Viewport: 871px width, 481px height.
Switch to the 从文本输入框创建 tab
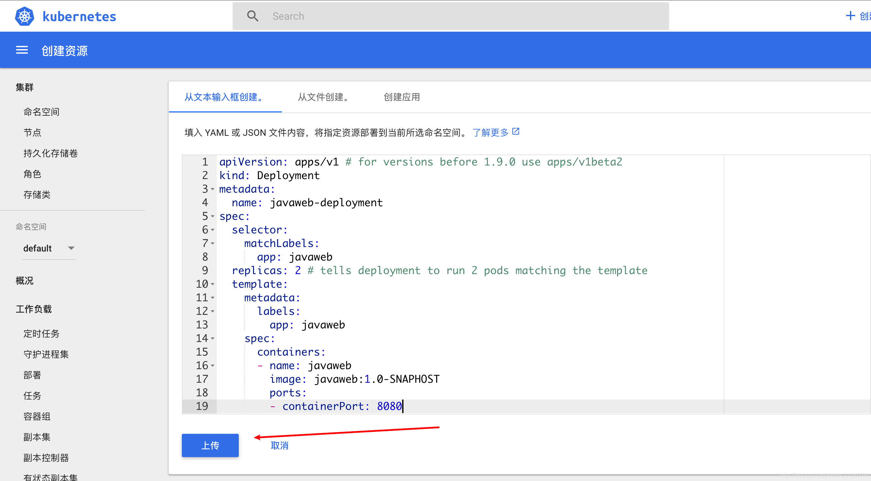pyautogui.click(x=225, y=97)
